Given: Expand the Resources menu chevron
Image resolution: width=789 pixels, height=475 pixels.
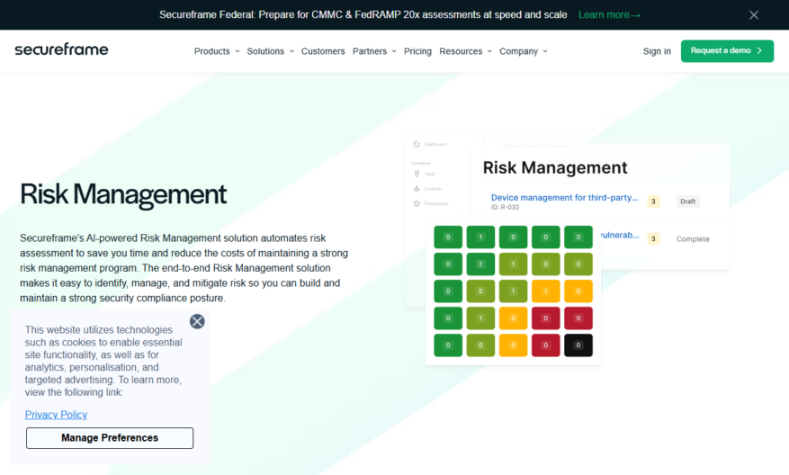Looking at the screenshot, I should pos(489,51).
